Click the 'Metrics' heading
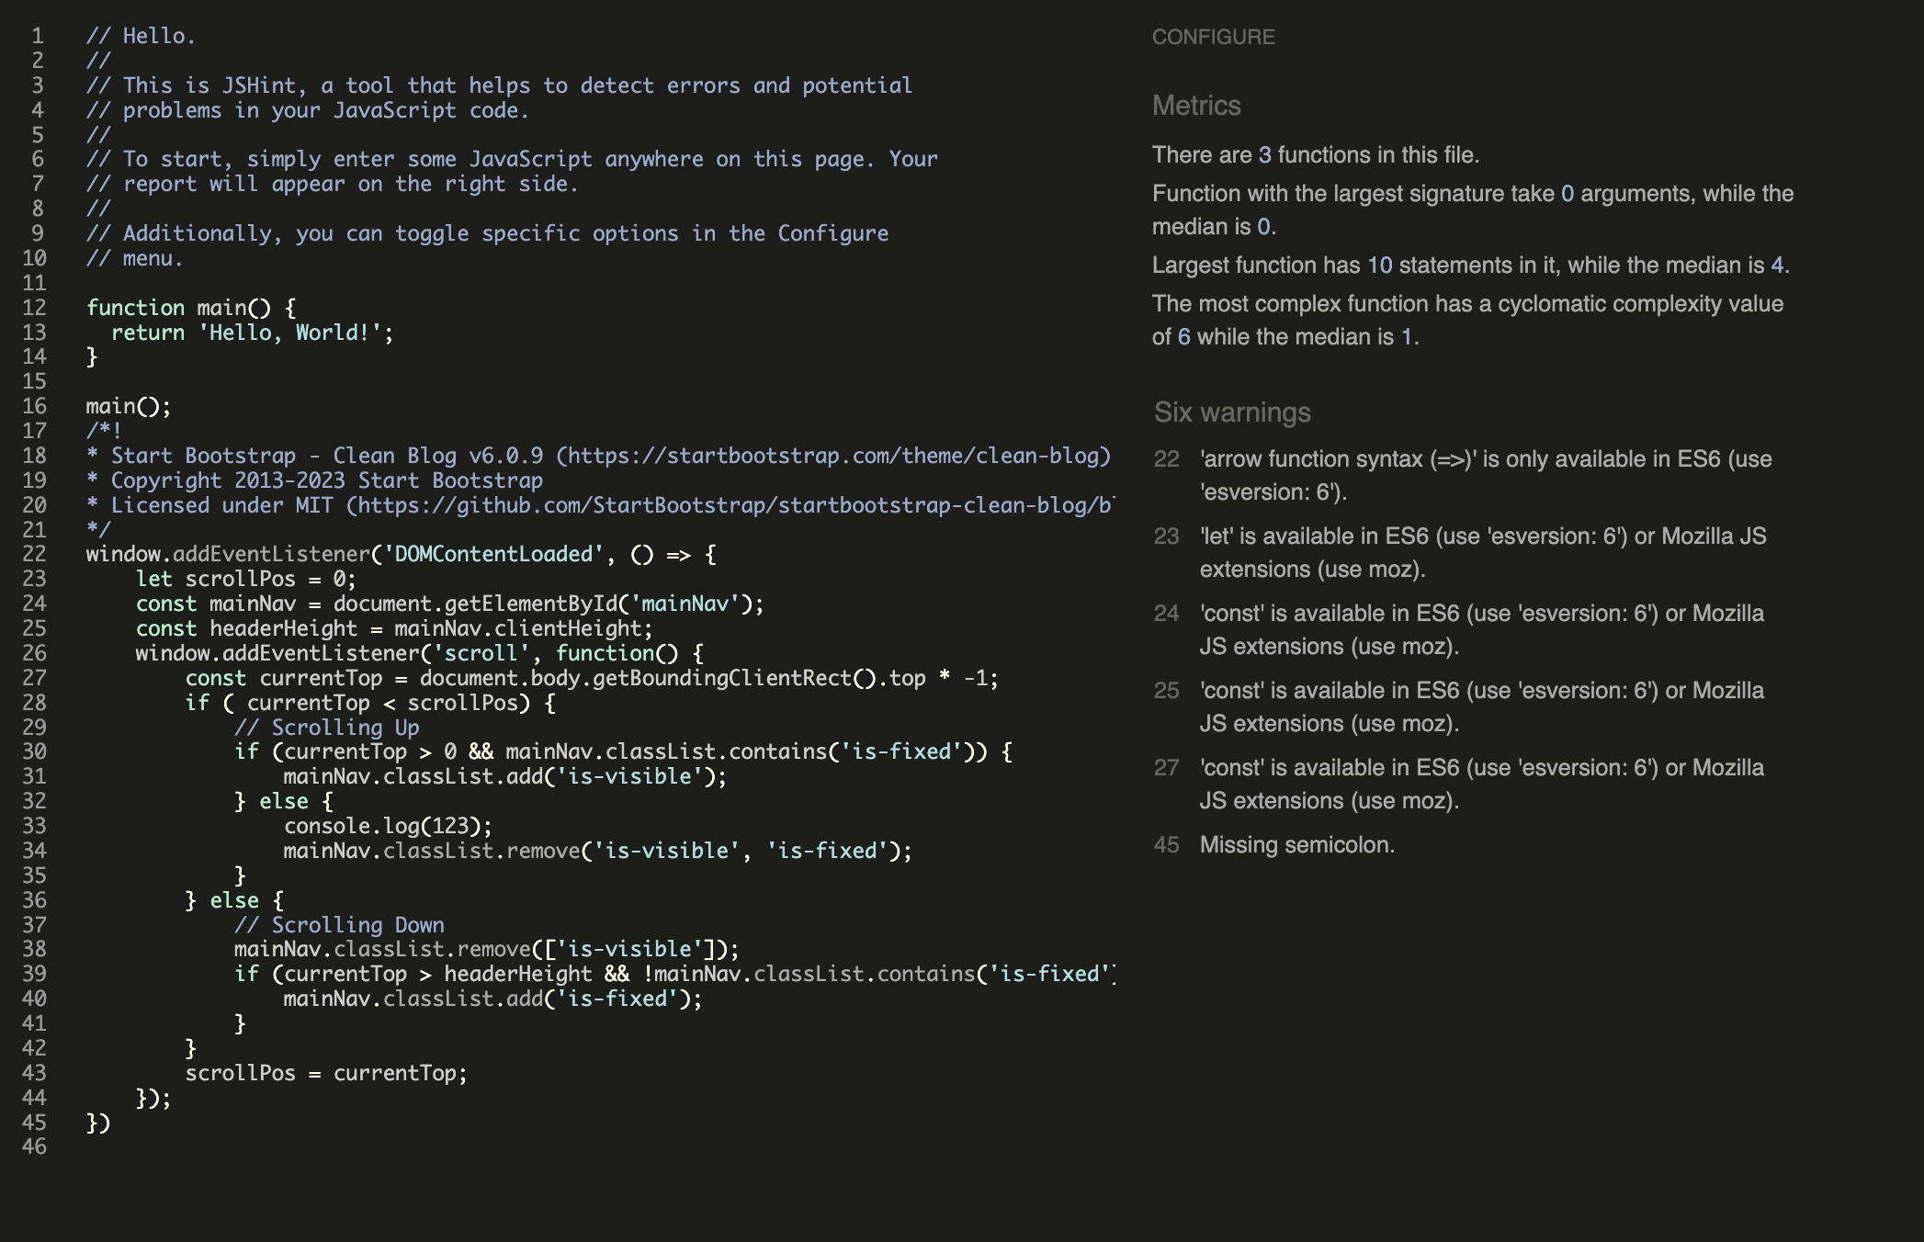The width and height of the screenshot is (1924, 1242). click(x=1194, y=106)
